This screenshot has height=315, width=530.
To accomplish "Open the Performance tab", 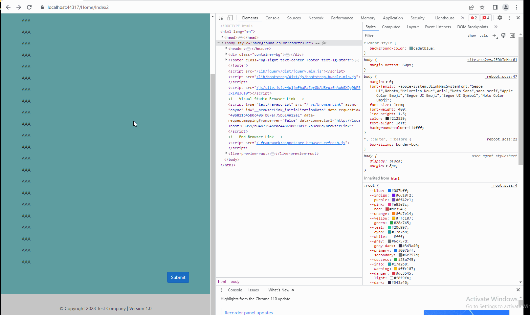I will (342, 18).
